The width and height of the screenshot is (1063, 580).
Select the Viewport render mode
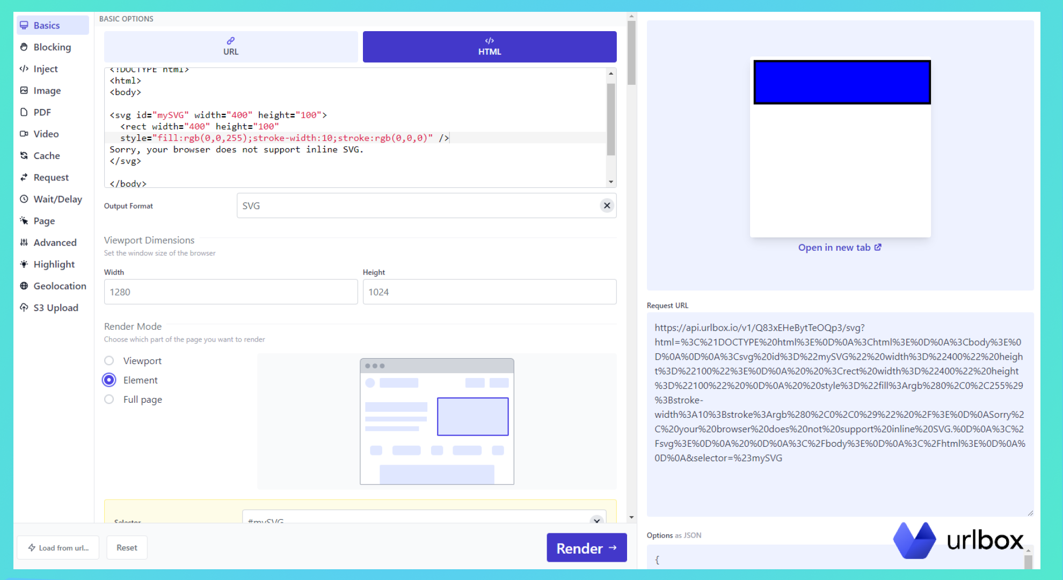[109, 361]
